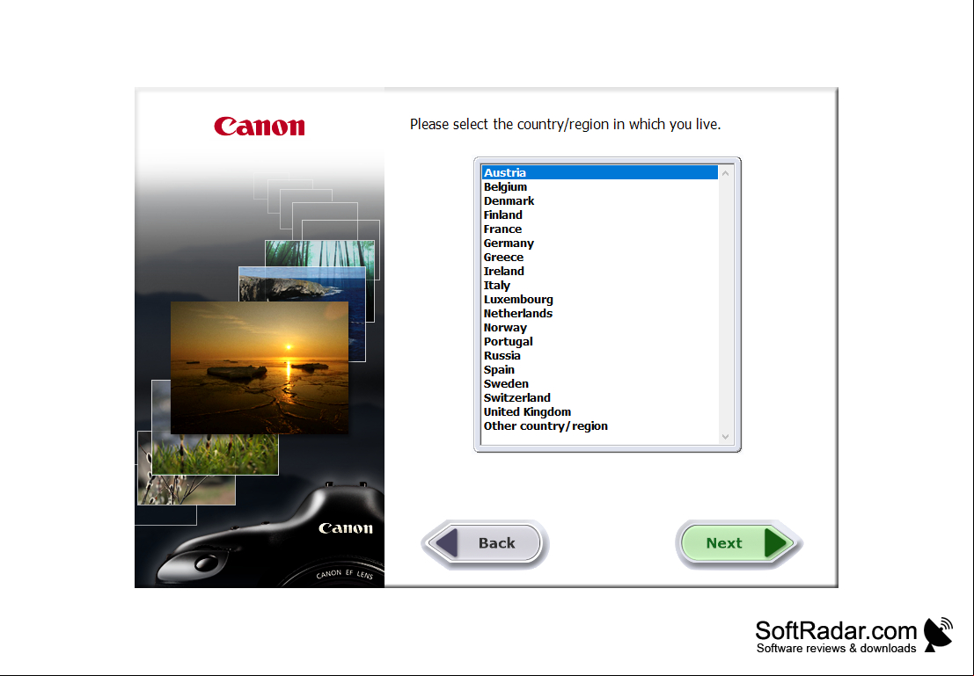Select United Kingdom as your region
The height and width of the screenshot is (676, 974).
tap(599, 412)
